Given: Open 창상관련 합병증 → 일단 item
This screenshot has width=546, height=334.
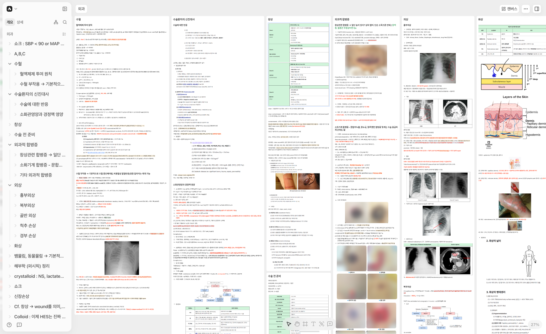Looking at the screenshot, I should (43, 155).
